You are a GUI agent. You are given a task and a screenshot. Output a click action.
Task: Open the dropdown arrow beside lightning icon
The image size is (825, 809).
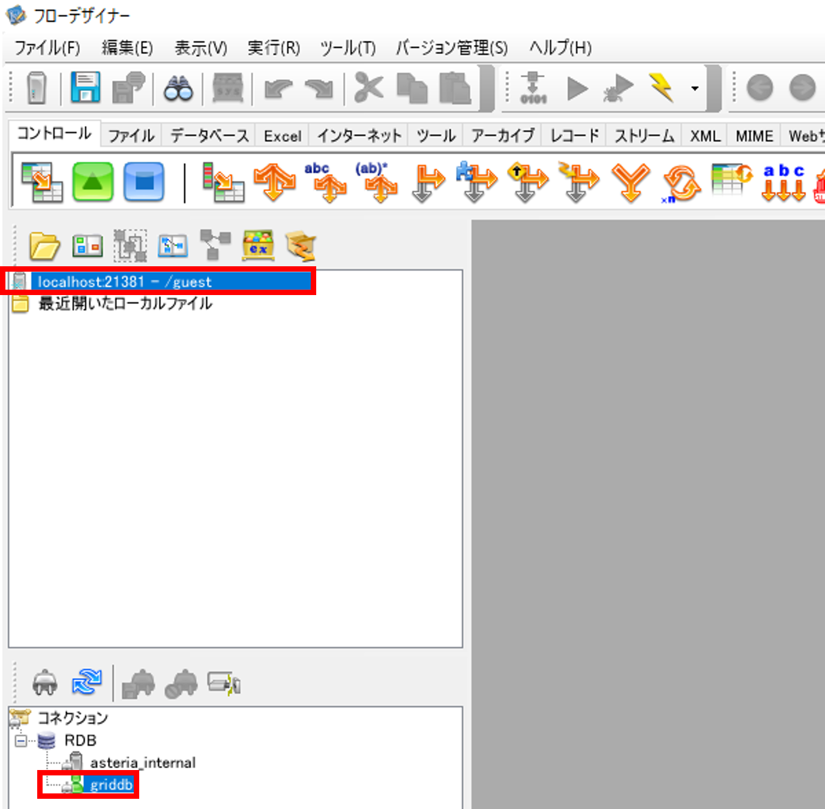[695, 89]
